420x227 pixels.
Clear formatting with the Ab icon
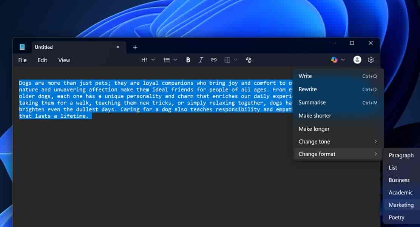tap(249, 60)
